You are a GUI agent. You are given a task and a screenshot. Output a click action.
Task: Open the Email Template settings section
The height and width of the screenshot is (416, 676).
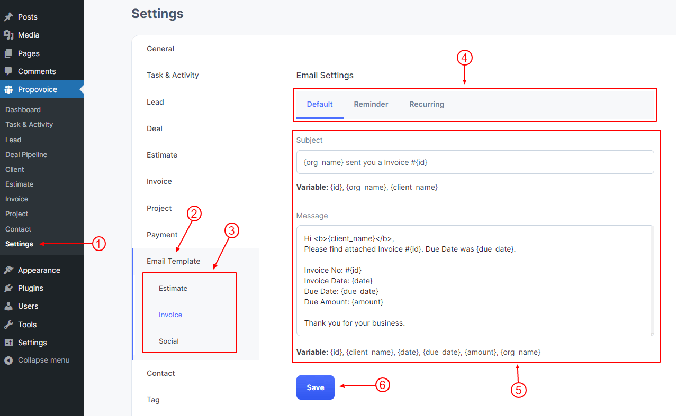(174, 261)
